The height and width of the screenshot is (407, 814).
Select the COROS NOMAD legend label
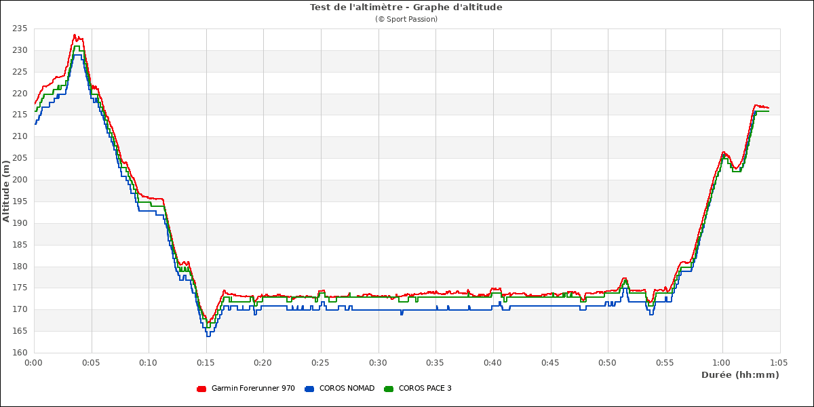tap(347, 389)
